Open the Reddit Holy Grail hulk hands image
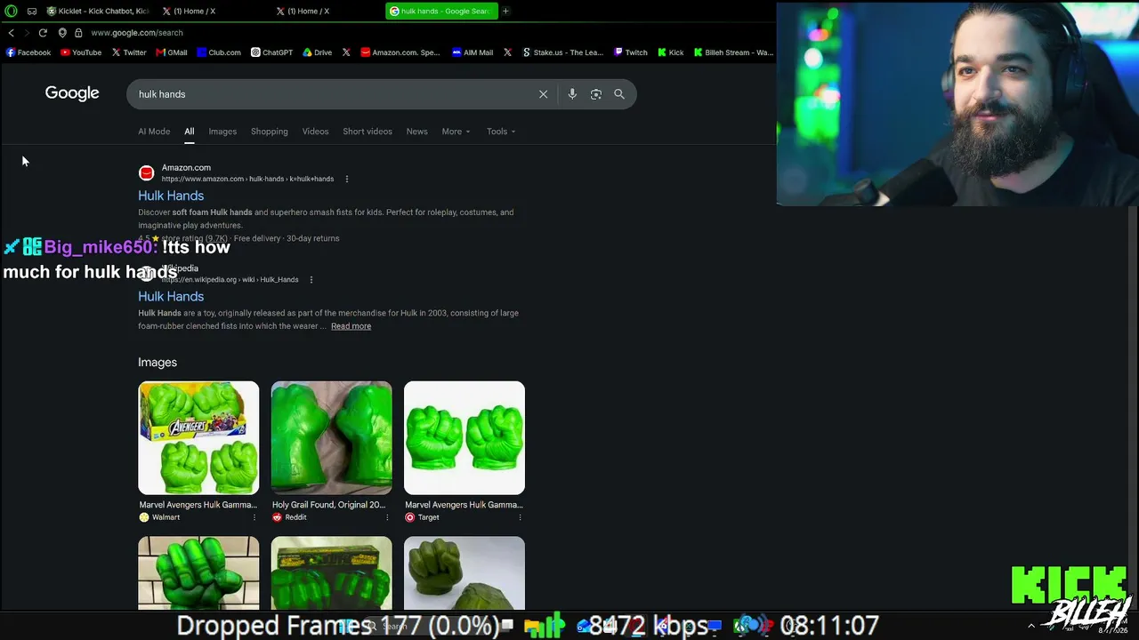 331,438
